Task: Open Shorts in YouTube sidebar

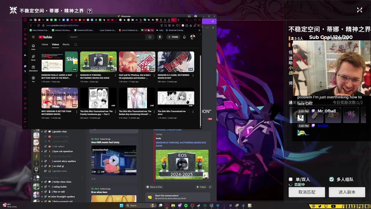Action: [x=33, y=58]
